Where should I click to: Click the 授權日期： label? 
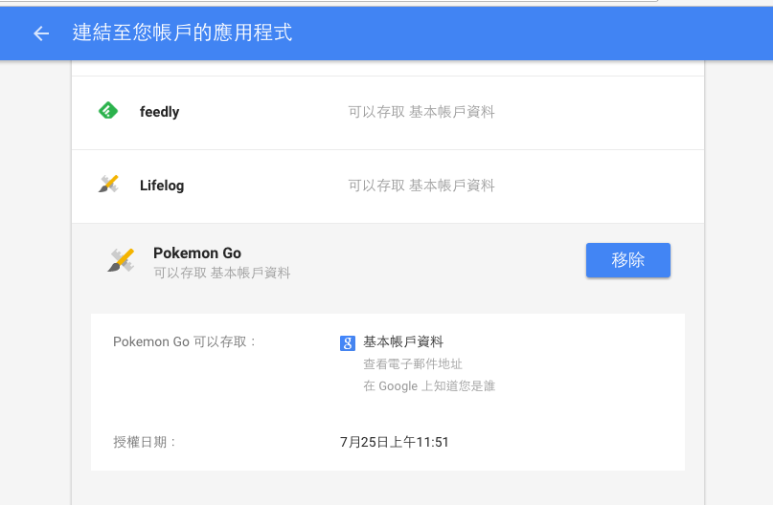(145, 442)
